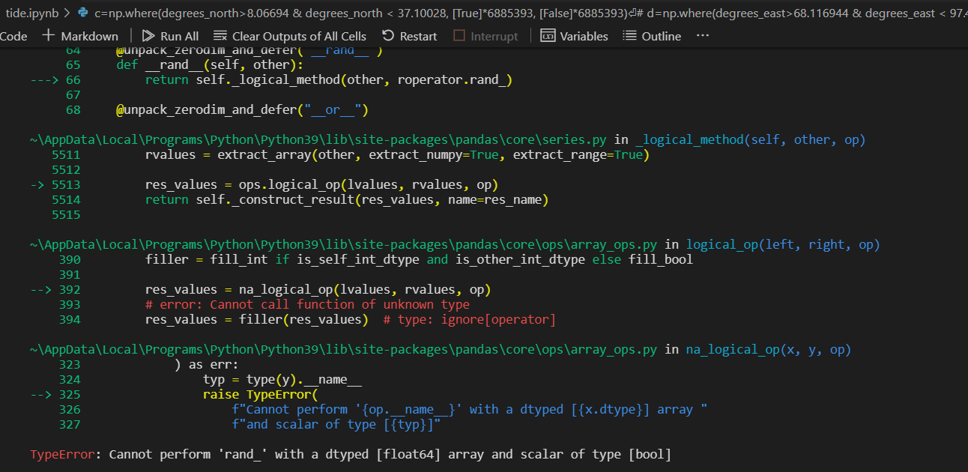Click the '@unpack_zerodim_and_defer("__or__")' line
The image size is (968, 472).
[x=242, y=109]
